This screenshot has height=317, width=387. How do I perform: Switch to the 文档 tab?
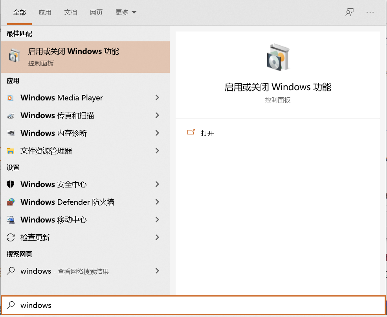(70, 12)
